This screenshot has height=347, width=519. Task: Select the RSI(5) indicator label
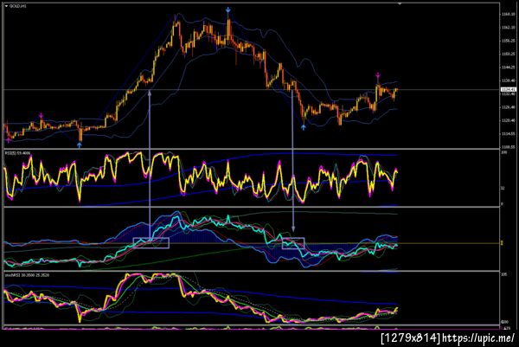17,153
